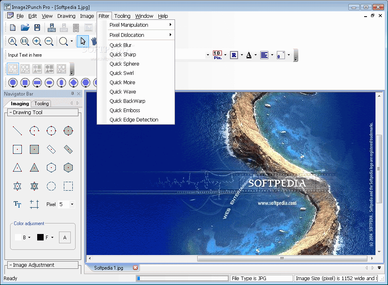Open a file using the folder icon

(25, 28)
